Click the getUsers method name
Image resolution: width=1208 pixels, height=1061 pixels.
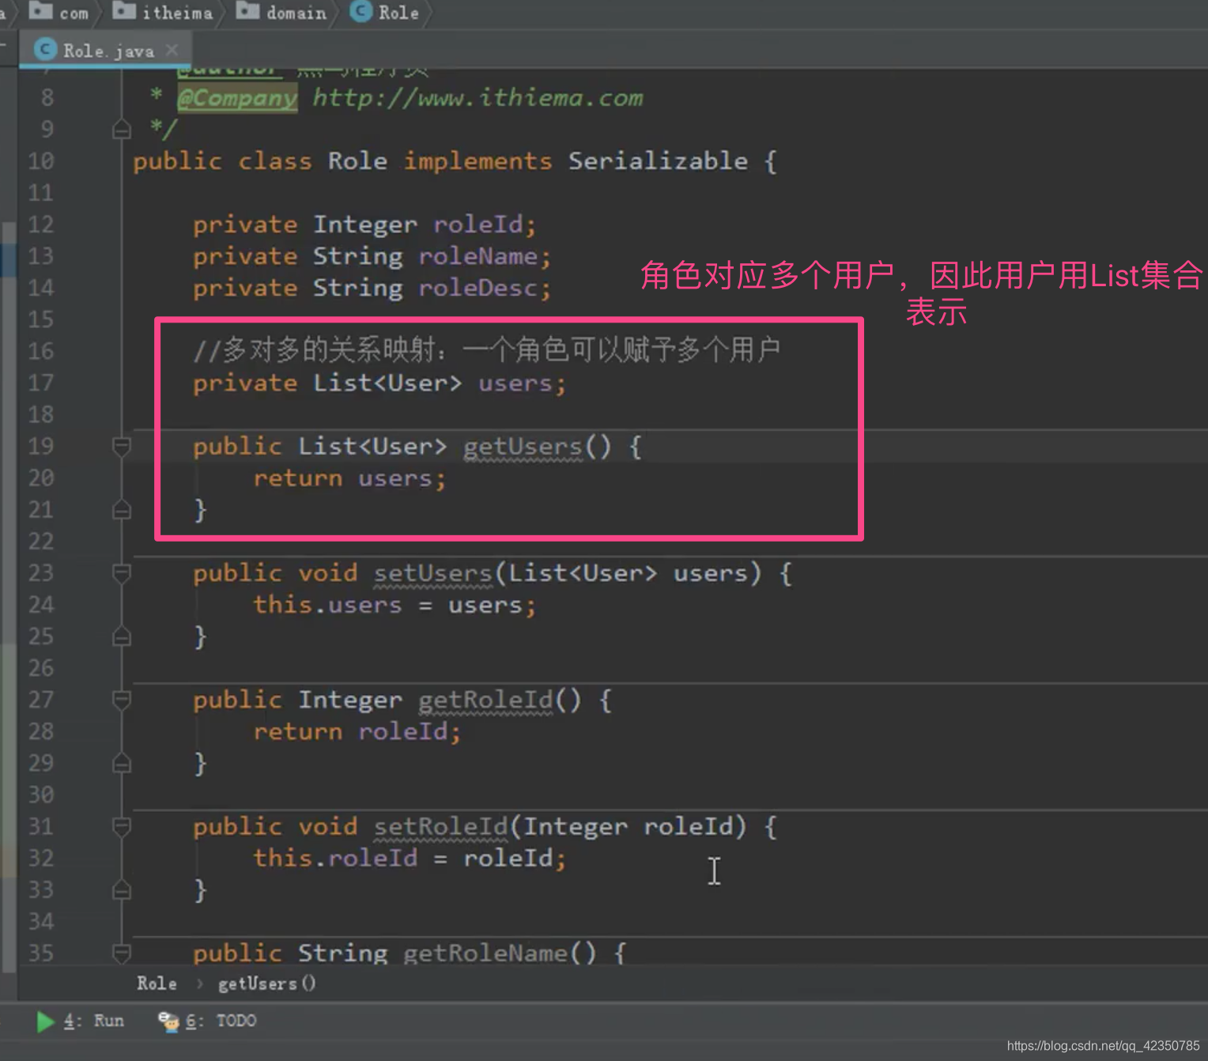pos(523,447)
